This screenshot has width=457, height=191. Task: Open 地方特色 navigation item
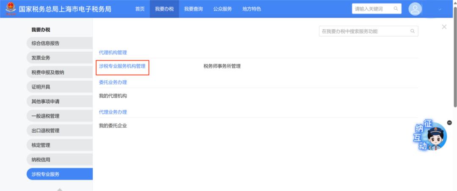[251, 9]
